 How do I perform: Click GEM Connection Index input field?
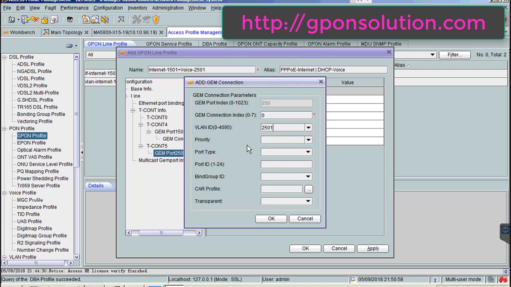click(287, 115)
